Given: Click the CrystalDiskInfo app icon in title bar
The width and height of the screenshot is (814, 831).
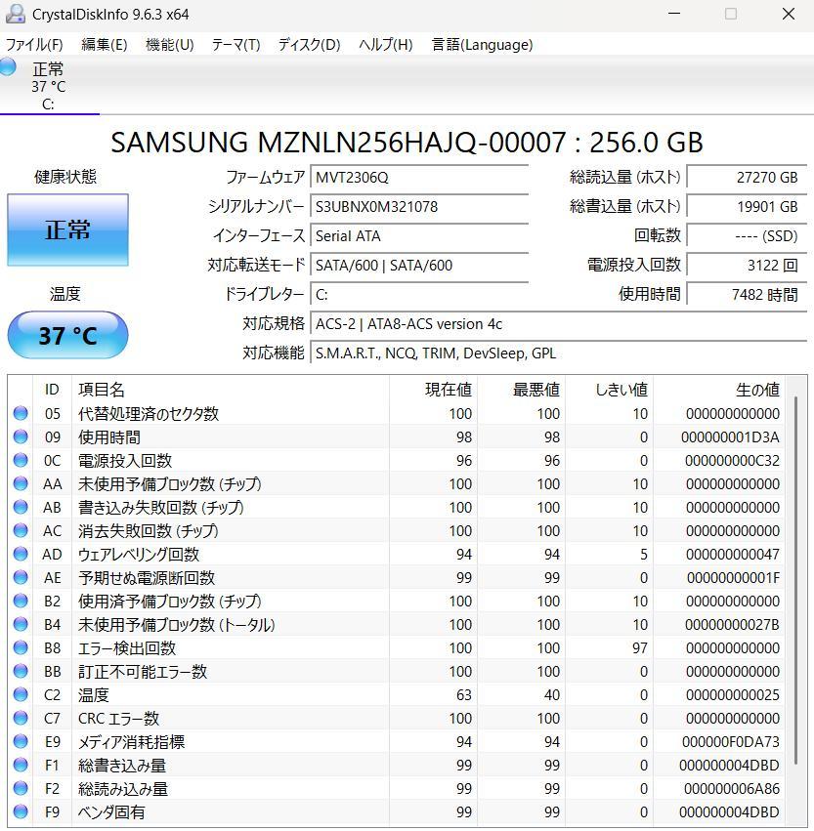Looking at the screenshot, I should [x=15, y=14].
